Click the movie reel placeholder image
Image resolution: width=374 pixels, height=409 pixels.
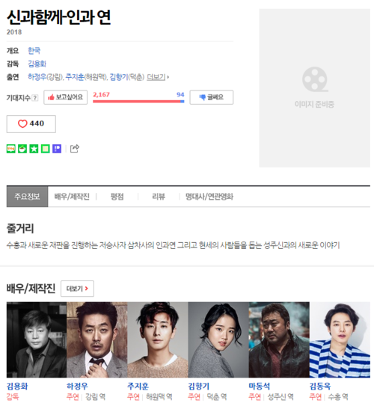click(314, 88)
